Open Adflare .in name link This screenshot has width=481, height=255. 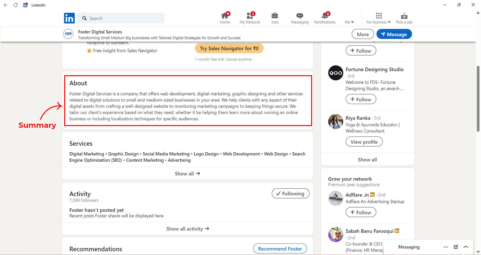pyautogui.click(x=357, y=195)
